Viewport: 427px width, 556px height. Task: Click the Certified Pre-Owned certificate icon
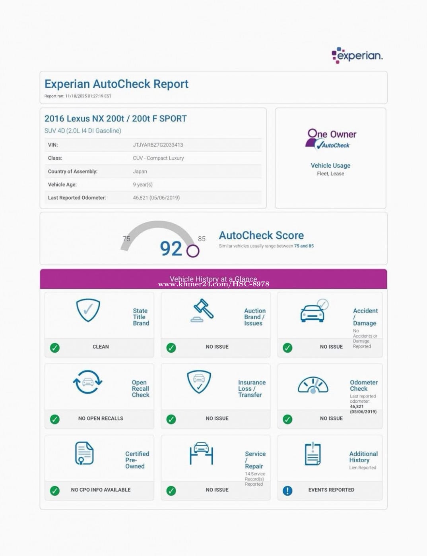84,453
